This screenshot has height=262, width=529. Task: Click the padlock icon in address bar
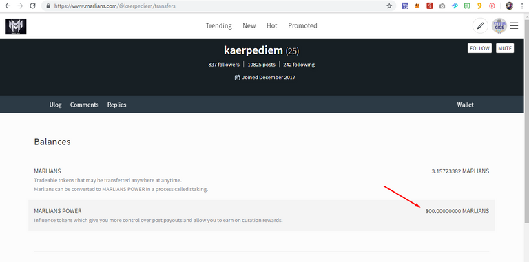(48, 6)
